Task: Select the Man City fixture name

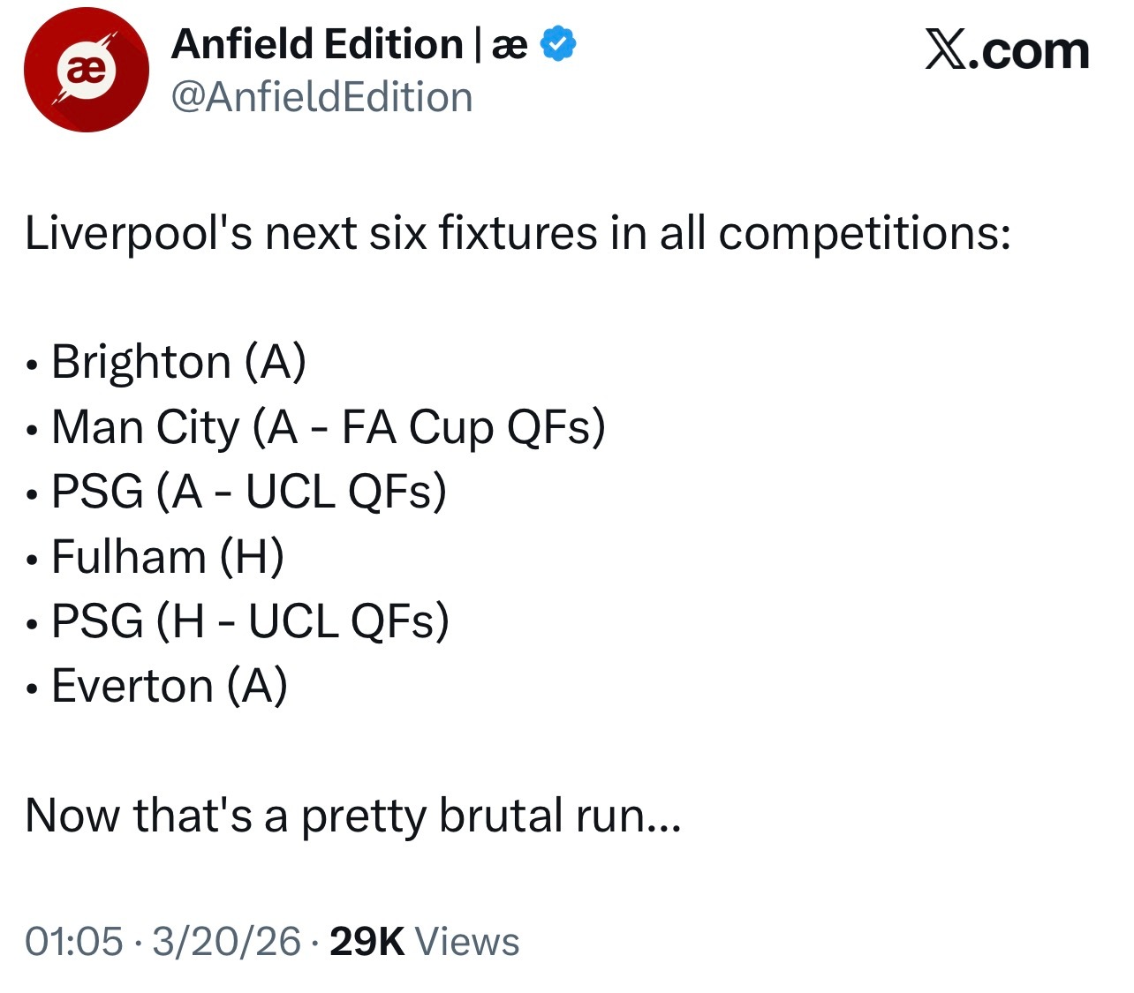Action: pyautogui.click(x=146, y=427)
